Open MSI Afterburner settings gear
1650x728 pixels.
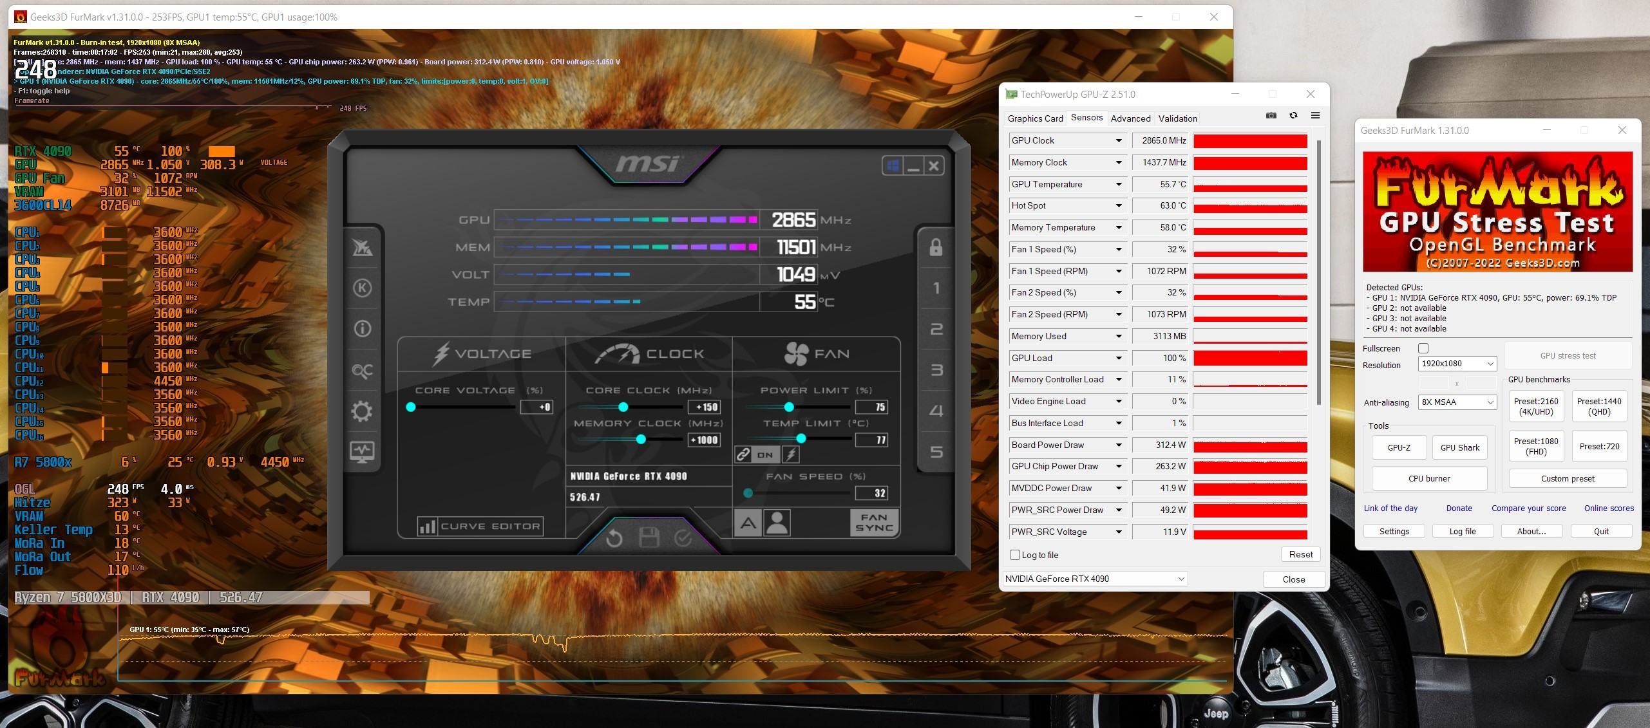coord(362,411)
